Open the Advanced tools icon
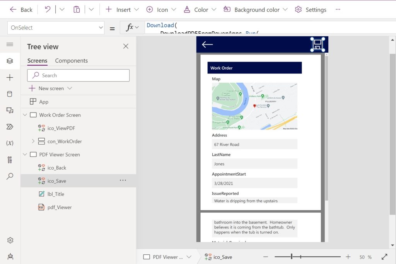396x264 pixels. point(10,159)
